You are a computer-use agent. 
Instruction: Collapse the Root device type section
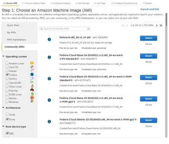pos(3,126)
